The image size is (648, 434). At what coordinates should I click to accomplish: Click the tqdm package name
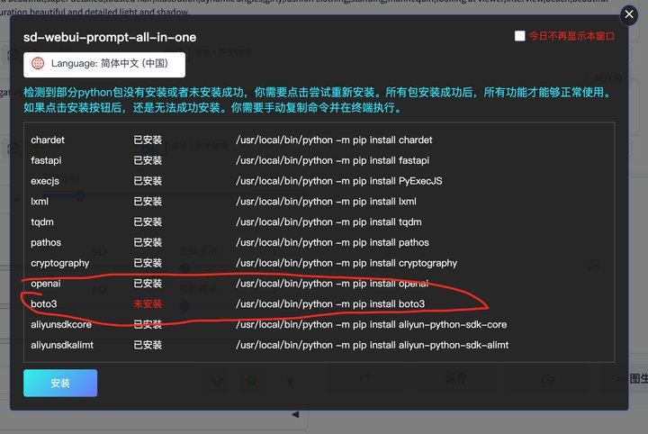[x=42, y=222]
